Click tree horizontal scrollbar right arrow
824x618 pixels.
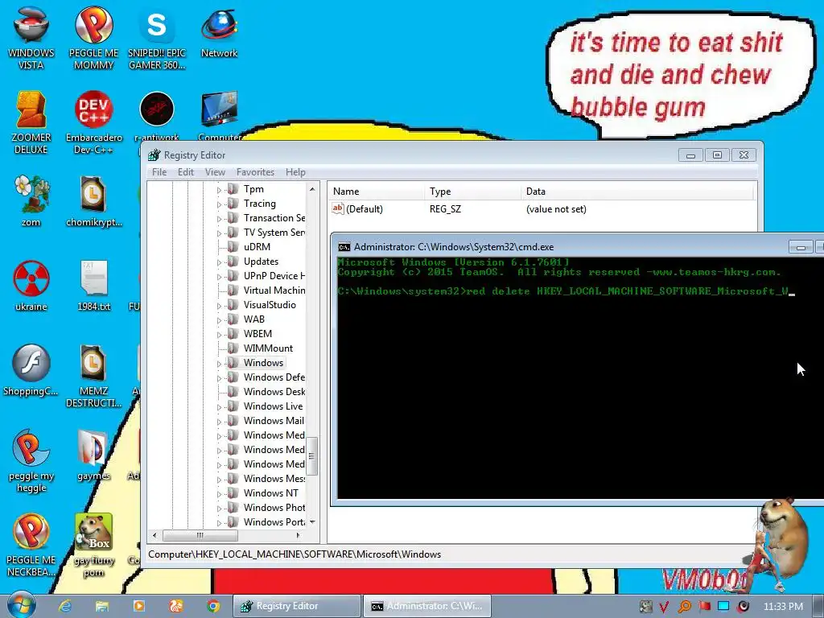(x=298, y=535)
